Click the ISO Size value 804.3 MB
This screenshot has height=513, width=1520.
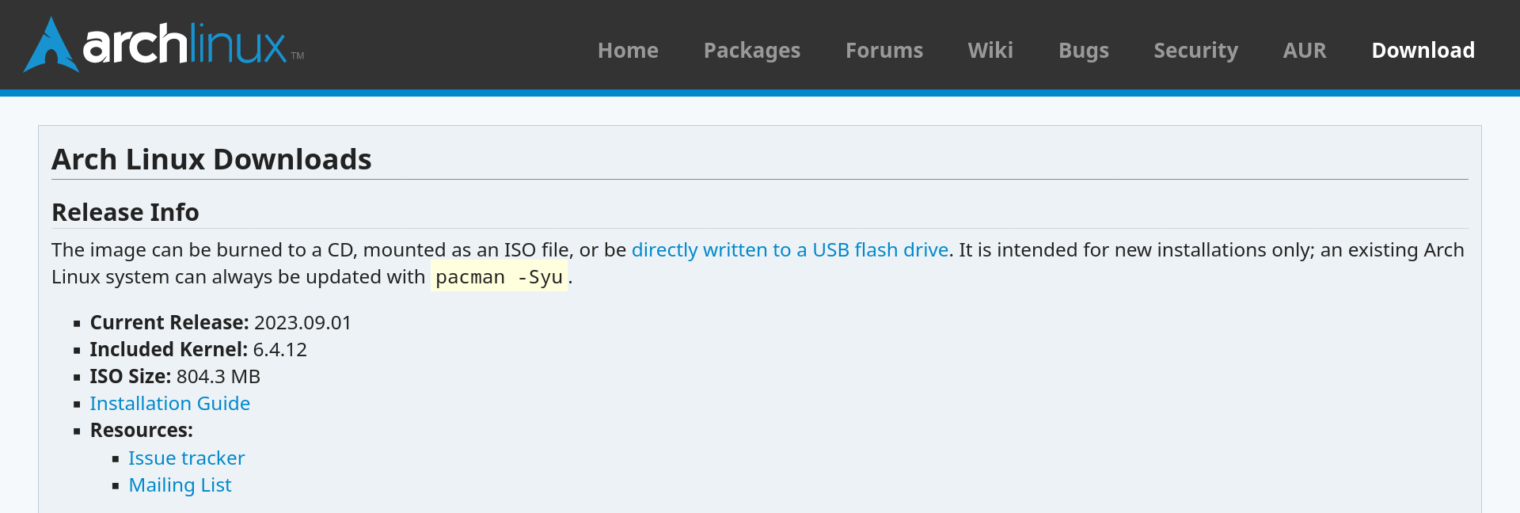218,377
